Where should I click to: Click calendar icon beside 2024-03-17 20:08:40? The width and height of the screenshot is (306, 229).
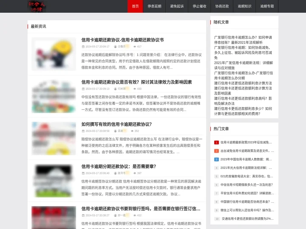point(83,173)
